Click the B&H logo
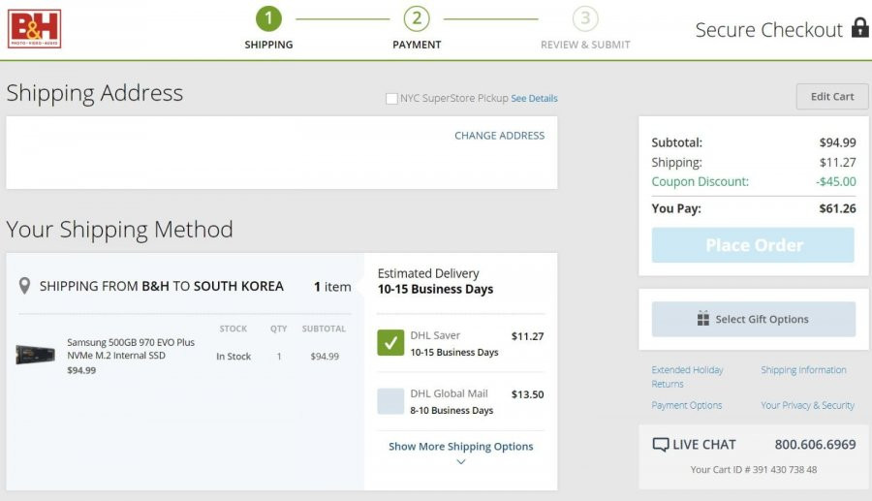The image size is (872, 501). pos(34,29)
